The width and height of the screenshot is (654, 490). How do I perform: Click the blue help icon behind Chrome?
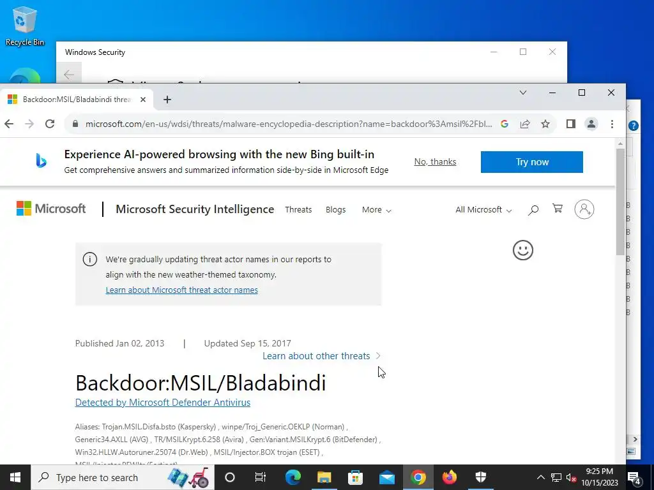633,126
